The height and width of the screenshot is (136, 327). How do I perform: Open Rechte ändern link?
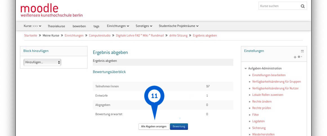[x=262, y=102]
